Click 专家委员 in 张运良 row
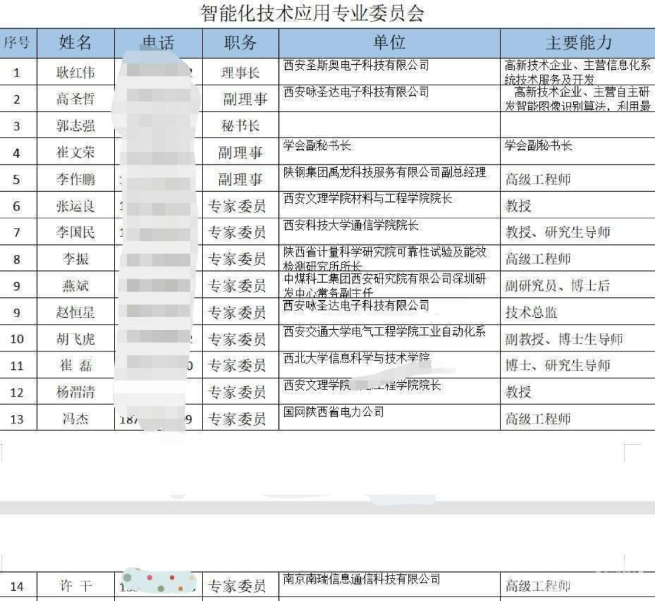This screenshot has height=601, width=655. pos(237,206)
